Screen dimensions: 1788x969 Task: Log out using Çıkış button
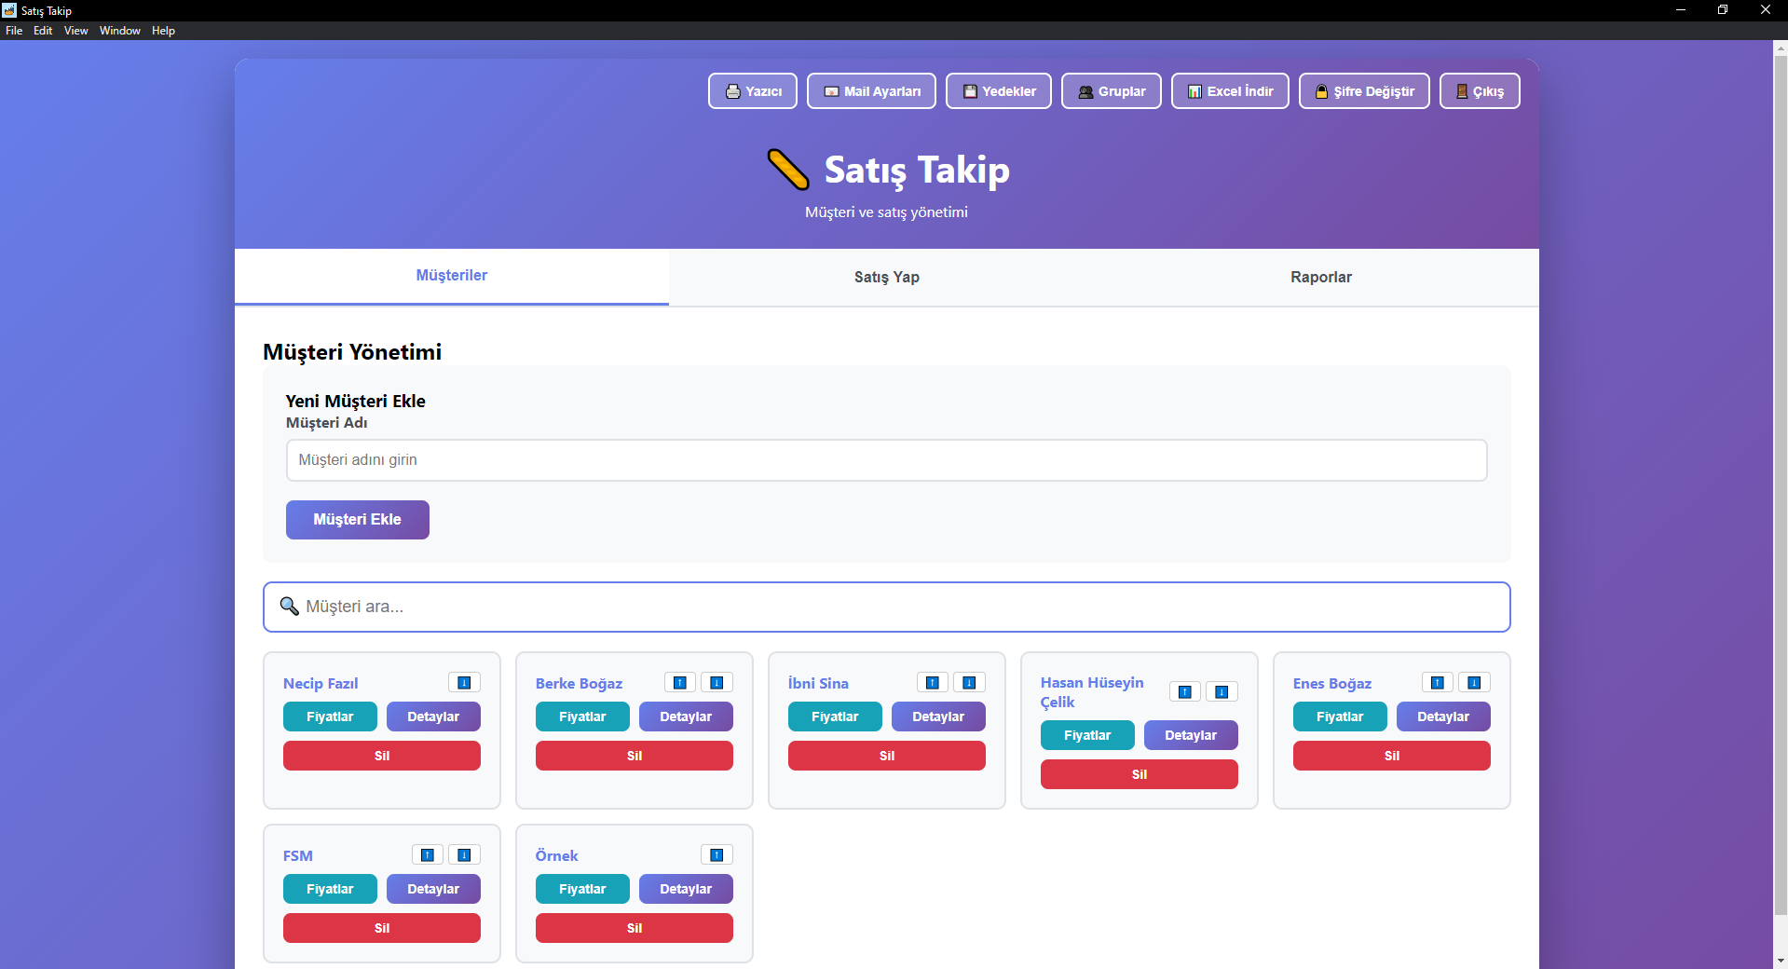point(1480,91)
